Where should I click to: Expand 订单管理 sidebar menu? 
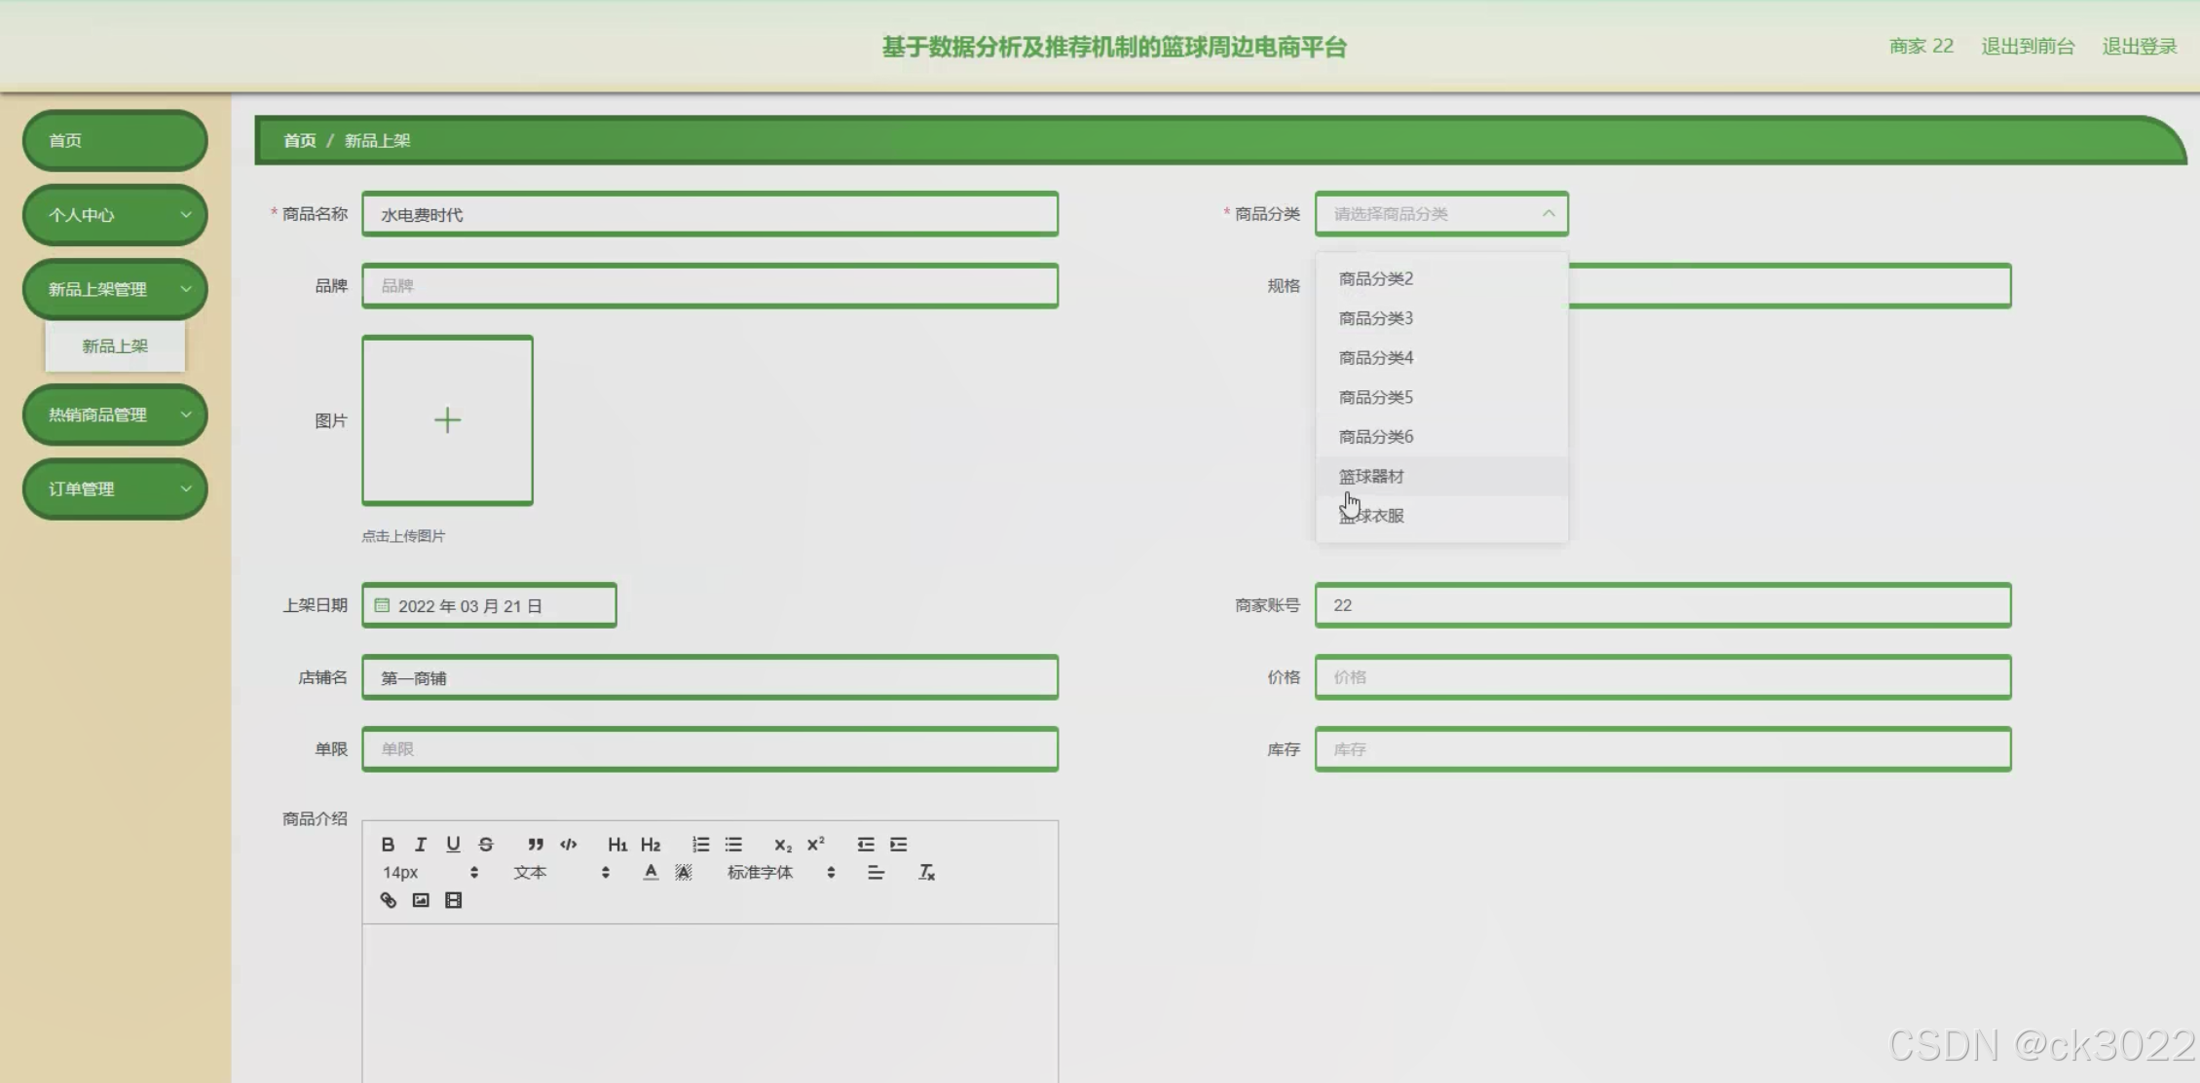115,489
